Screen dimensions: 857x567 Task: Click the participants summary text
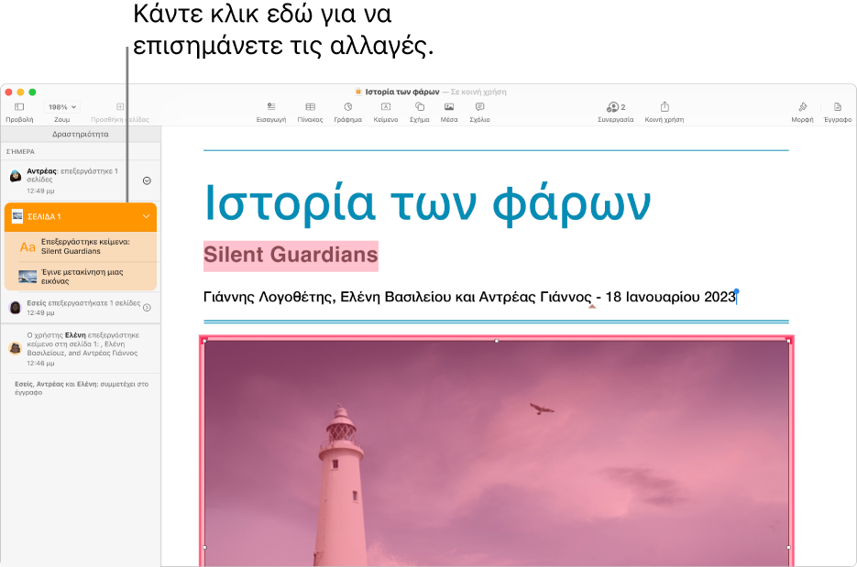(82, 387)
